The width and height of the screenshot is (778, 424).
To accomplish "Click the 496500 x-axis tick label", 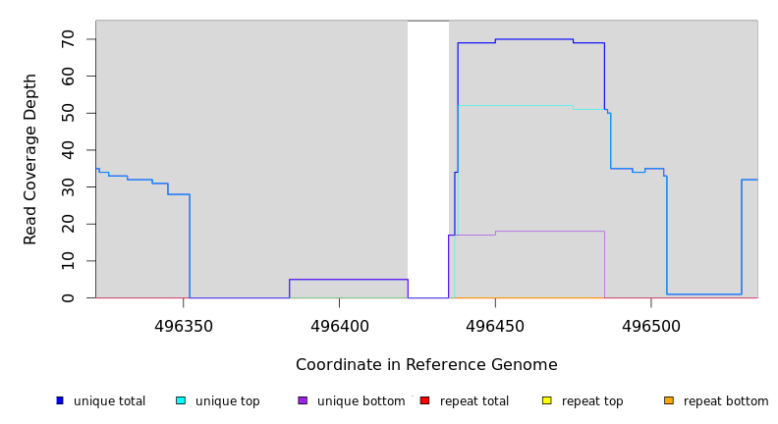I will point(650,326).
